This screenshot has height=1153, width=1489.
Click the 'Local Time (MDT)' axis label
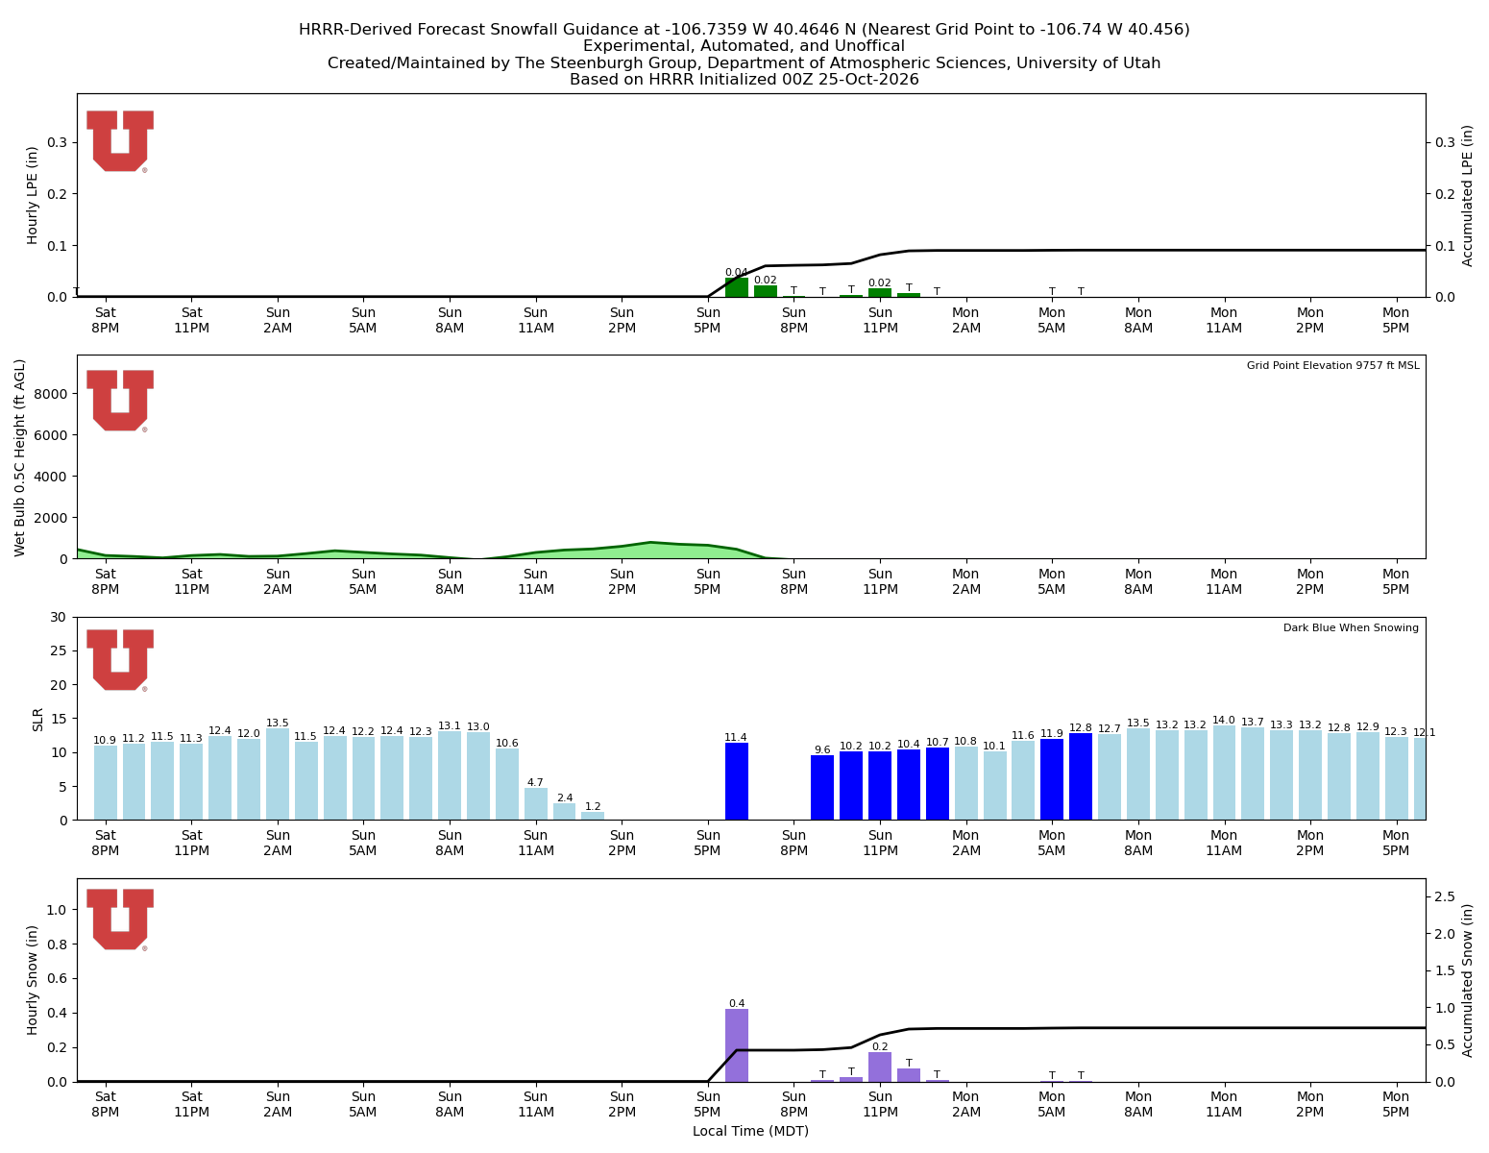(751, 1131)
